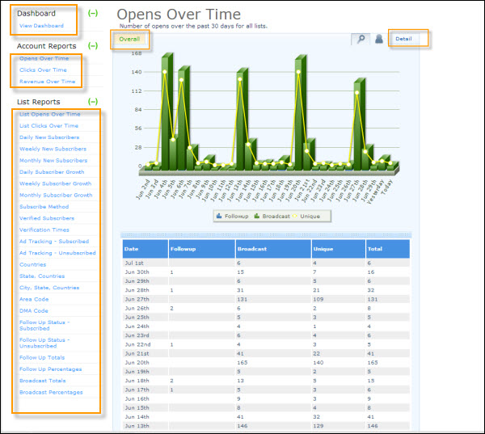Open State, Countries report

tap(42, 276)
